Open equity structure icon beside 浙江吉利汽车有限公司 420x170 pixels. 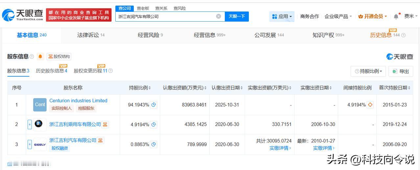(x=101, y=141)
